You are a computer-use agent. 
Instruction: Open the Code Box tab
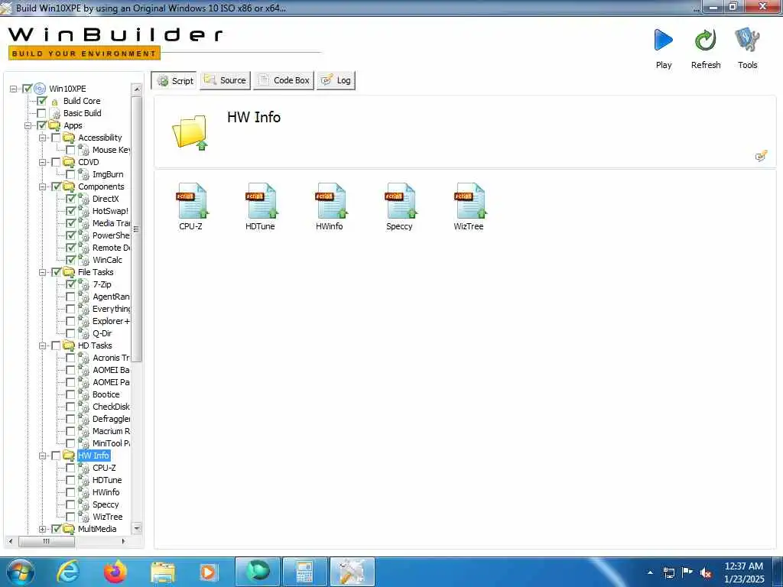tap(284, 80)
